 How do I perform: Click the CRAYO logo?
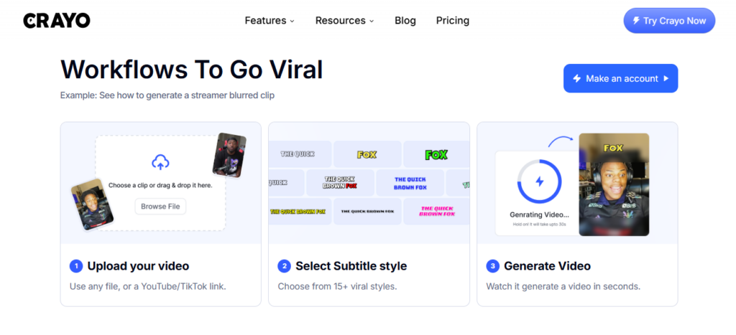[57, 21]
